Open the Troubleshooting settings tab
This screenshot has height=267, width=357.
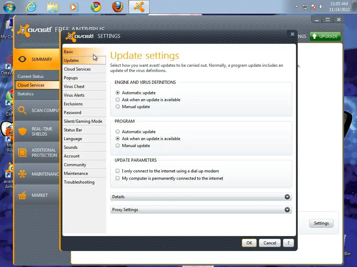[x=84, y=182]
